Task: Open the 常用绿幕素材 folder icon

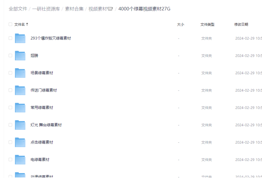Action: [20, 107]
